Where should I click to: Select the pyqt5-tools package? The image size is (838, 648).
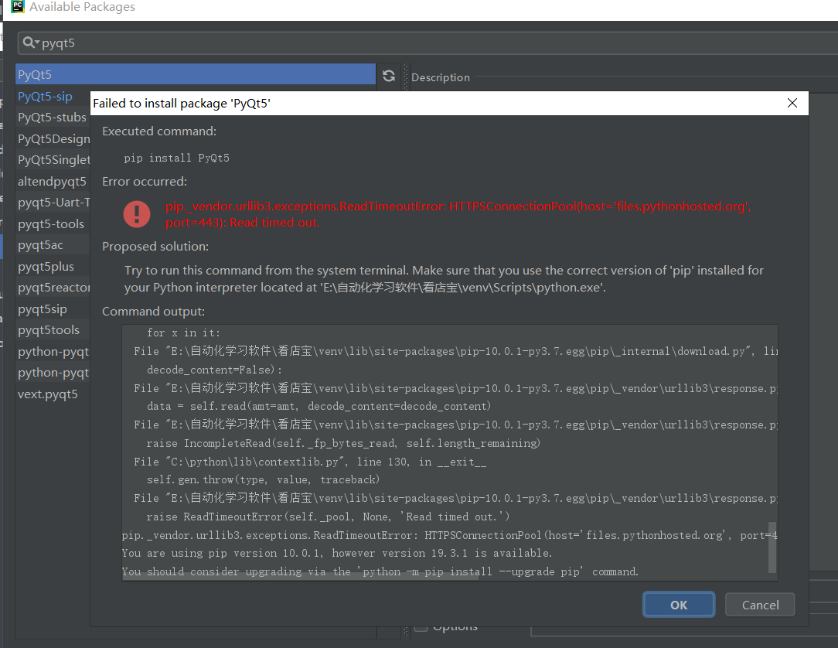[51, 223]
